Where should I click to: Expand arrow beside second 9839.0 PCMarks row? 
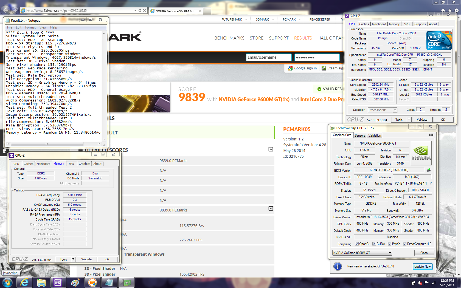[271, 208]
